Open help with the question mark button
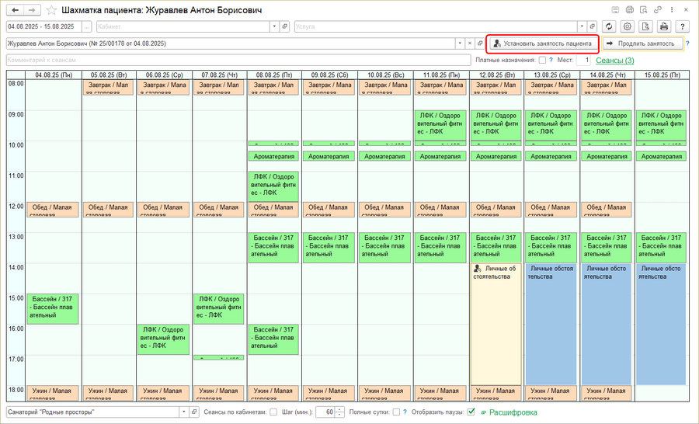The width and height of the screenshot is (699, 424). 682,26
